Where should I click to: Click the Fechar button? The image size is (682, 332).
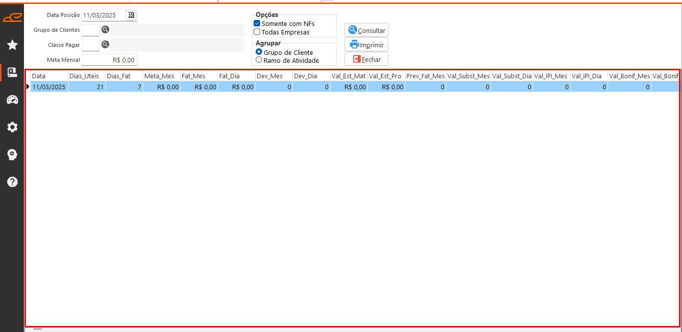tap(366, 59)
